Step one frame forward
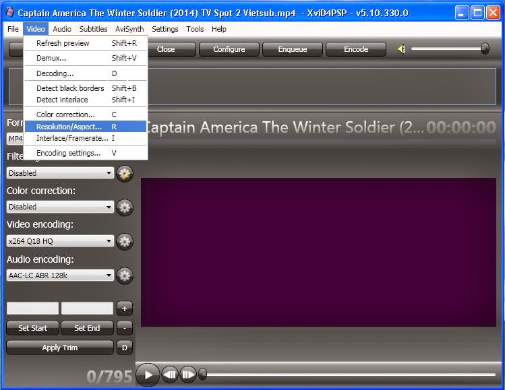This screenshot has width=505, height=390. [x=188, y=375]
